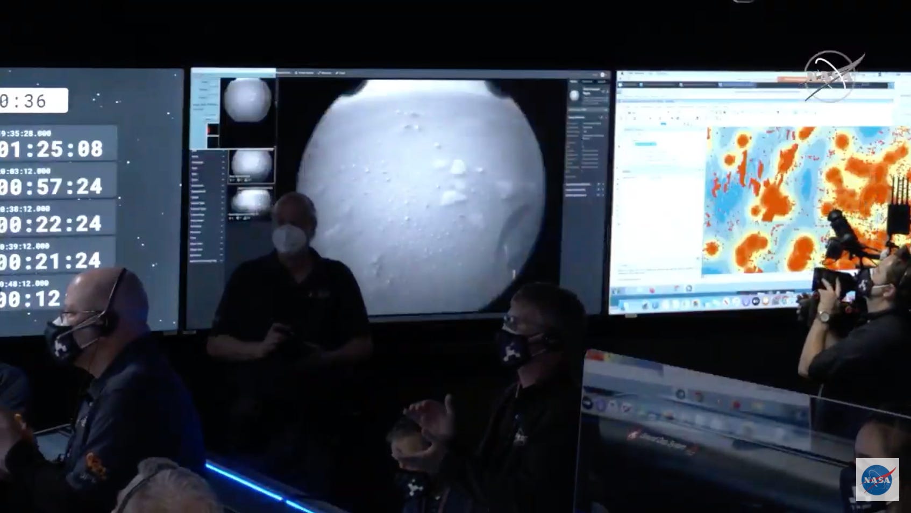Click the dark round dock icon under map
Viewport: 911px width, 513px height.
pyautogui.click(x=756, y=301)
